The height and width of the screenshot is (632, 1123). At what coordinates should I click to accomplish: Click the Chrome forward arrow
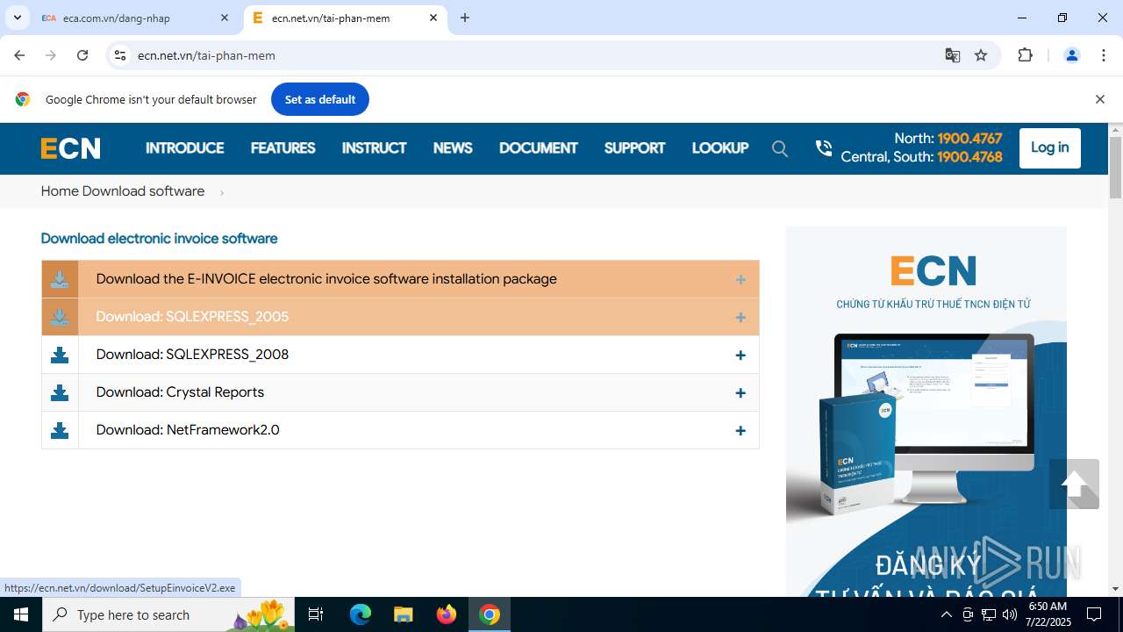click(x=51, y=55)
